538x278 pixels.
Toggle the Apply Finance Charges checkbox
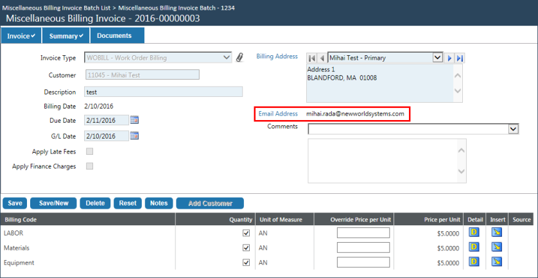pos(90,166)
